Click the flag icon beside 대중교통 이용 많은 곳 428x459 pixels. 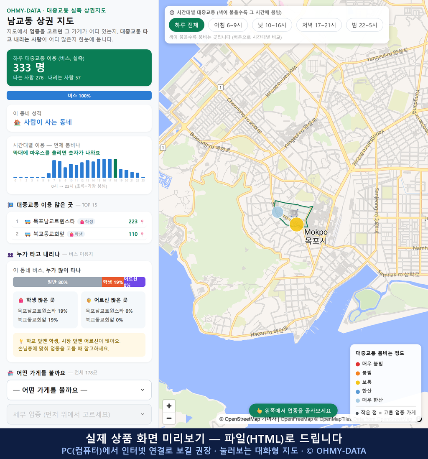tap(10, 205)
